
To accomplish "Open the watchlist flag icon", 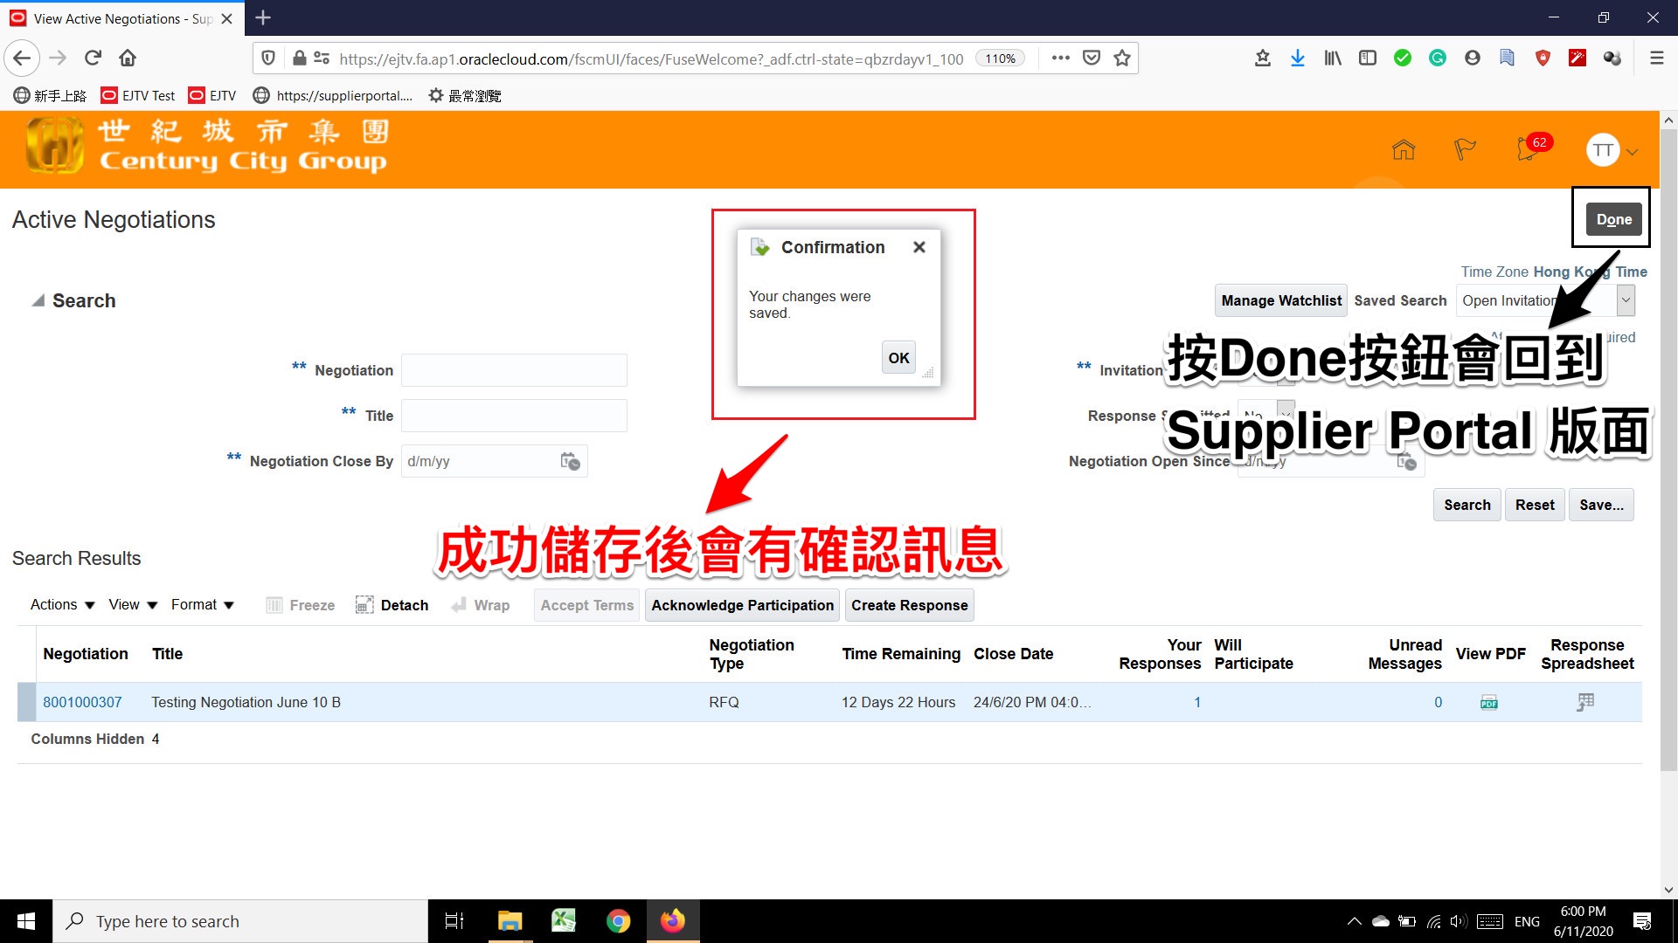I will coord(1465,150).
